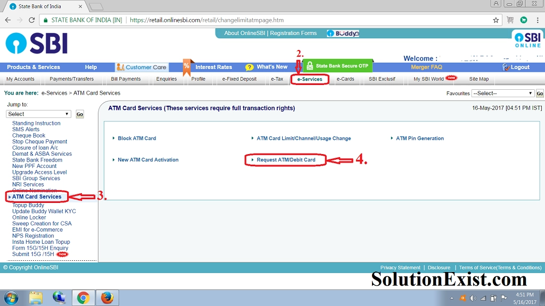Click the SBI Online logo at top right
The image size is (545, 306).
coord(527,40)
